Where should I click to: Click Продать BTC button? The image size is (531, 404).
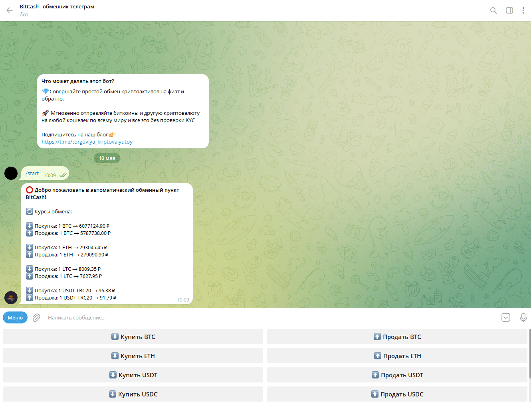point(397,337)
